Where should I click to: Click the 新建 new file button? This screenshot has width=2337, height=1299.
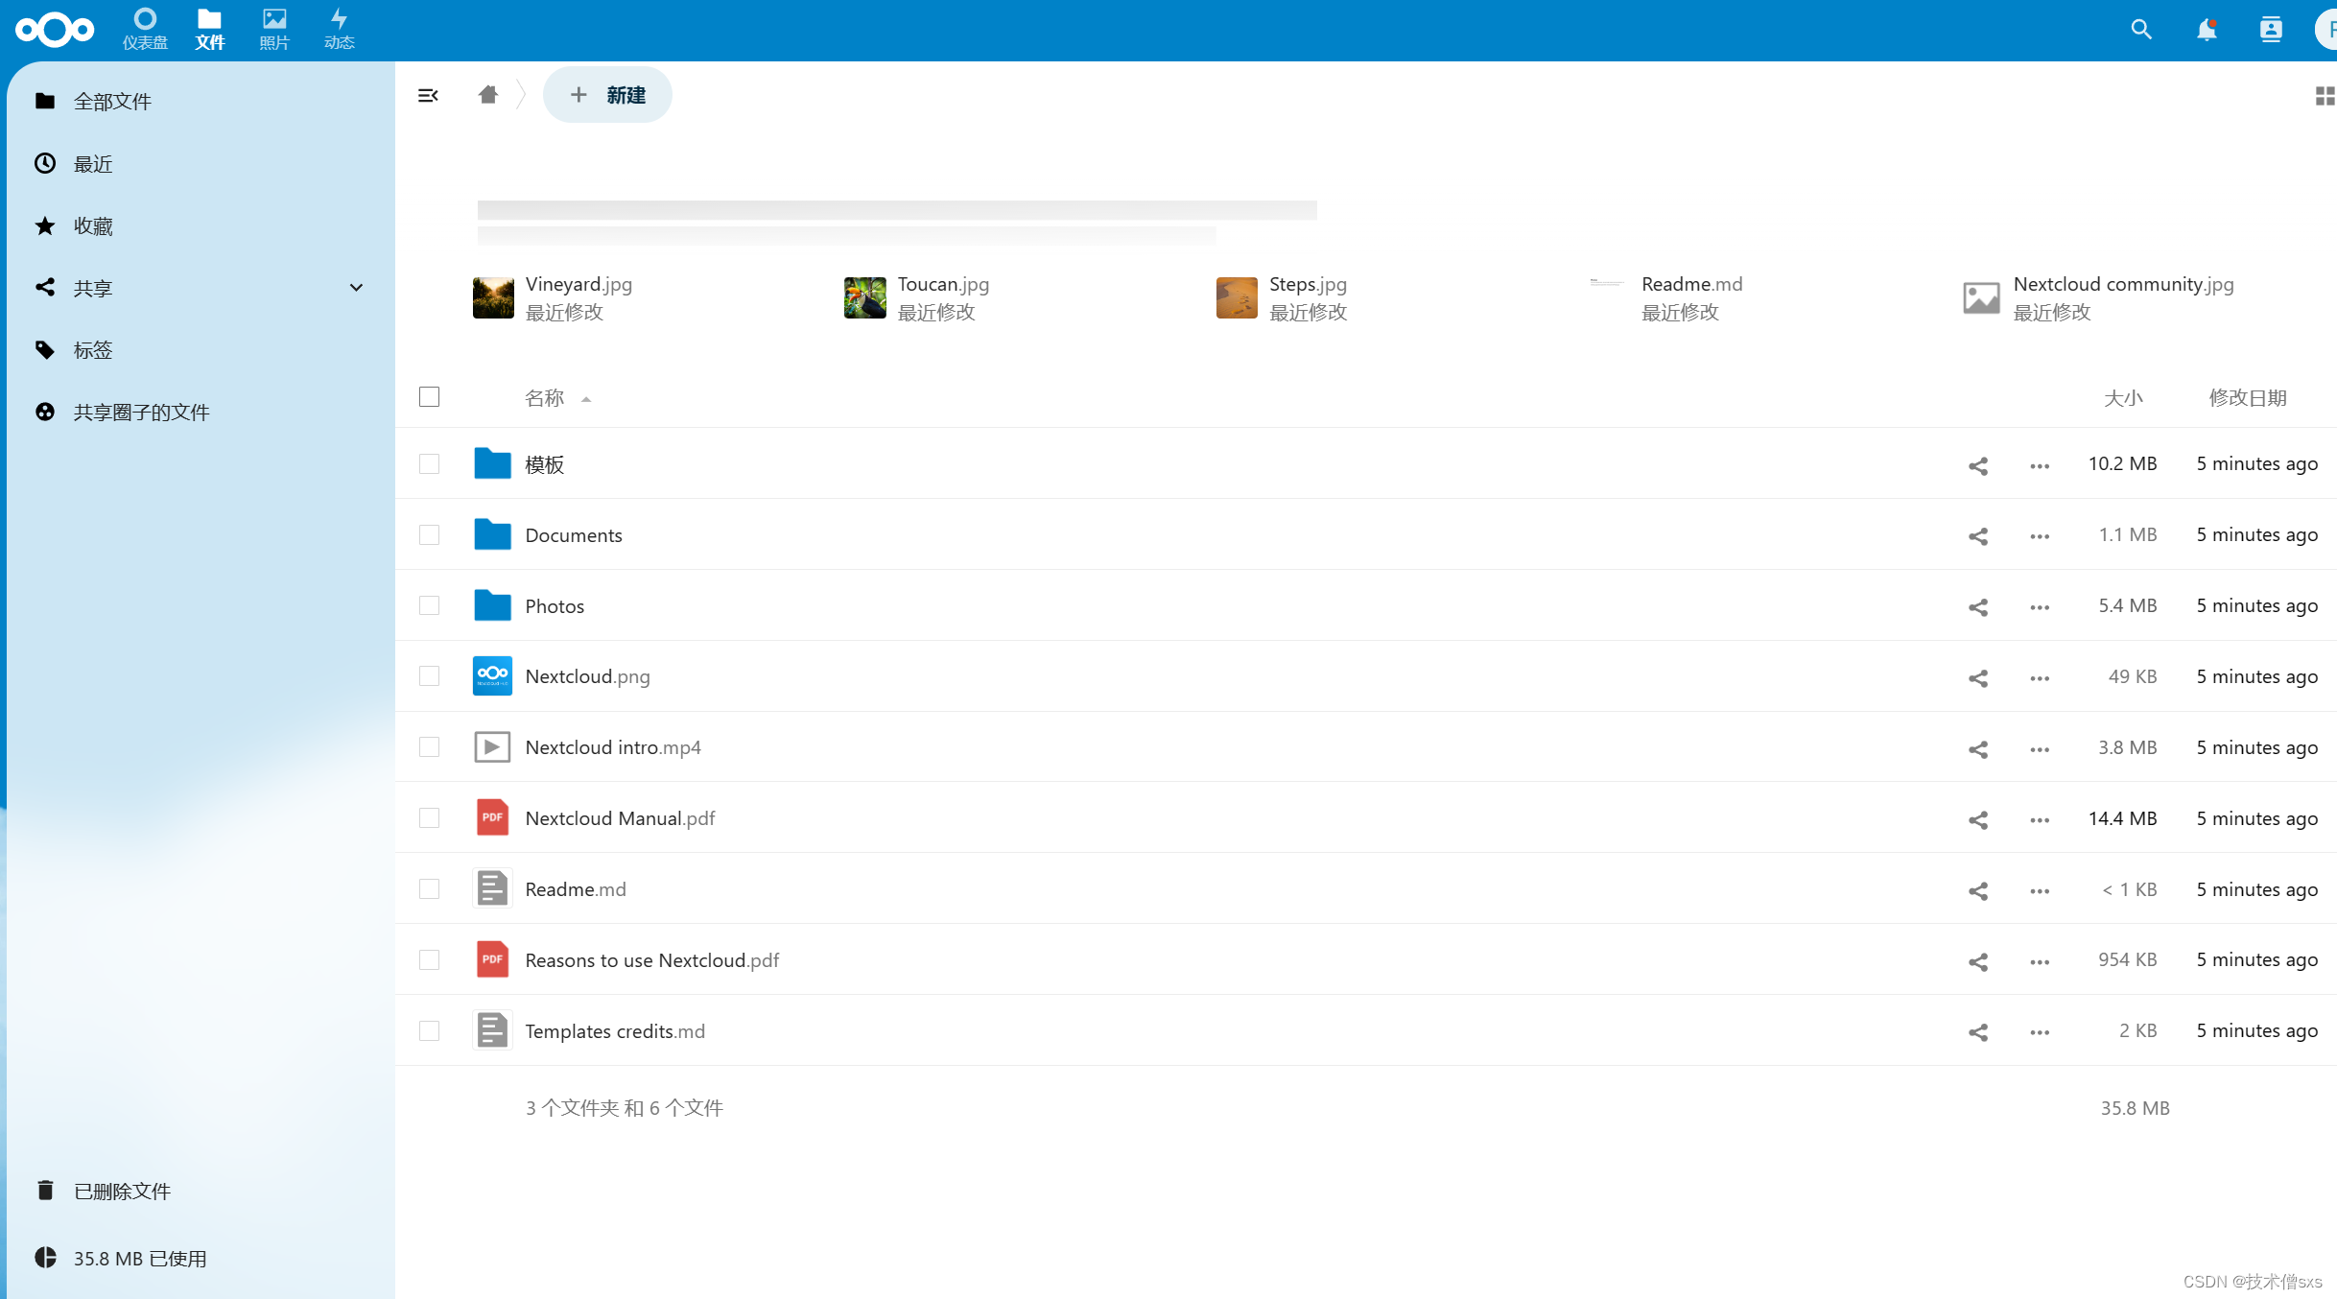pyautogui.click(x=607, y=95)
